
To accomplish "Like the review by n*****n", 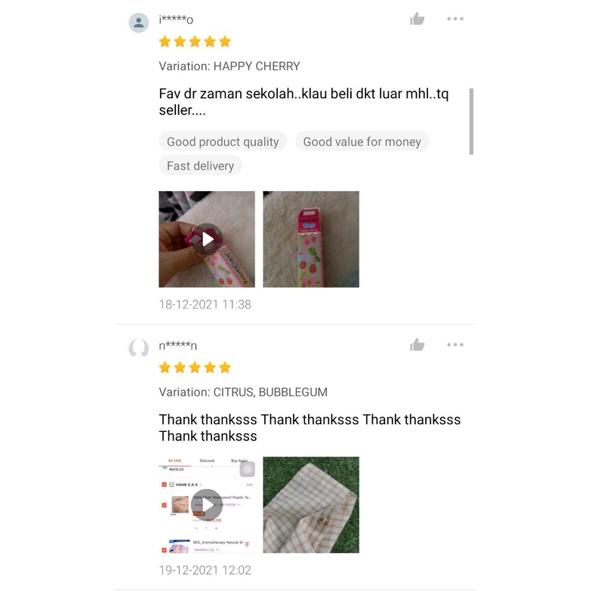I will point(417,344).
